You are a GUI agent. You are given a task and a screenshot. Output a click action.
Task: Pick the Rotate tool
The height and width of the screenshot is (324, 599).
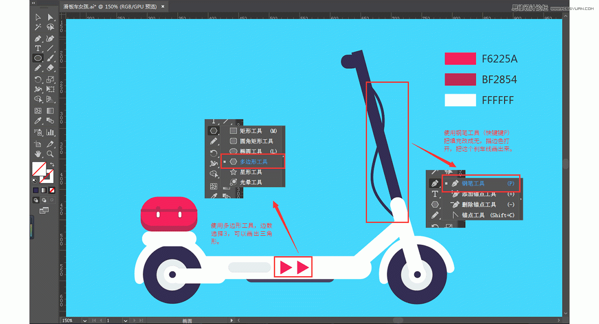click(x=38, y=79)
